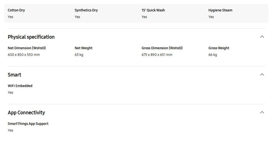The height and width of the screenshot is (146, 275).
Task: Click the Gross Weight label
Action: click(219, 48)
